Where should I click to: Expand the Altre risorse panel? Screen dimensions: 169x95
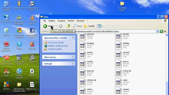click(x=73, y=57)
